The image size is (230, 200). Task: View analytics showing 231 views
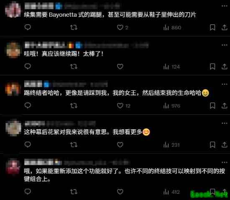(171, 145)
